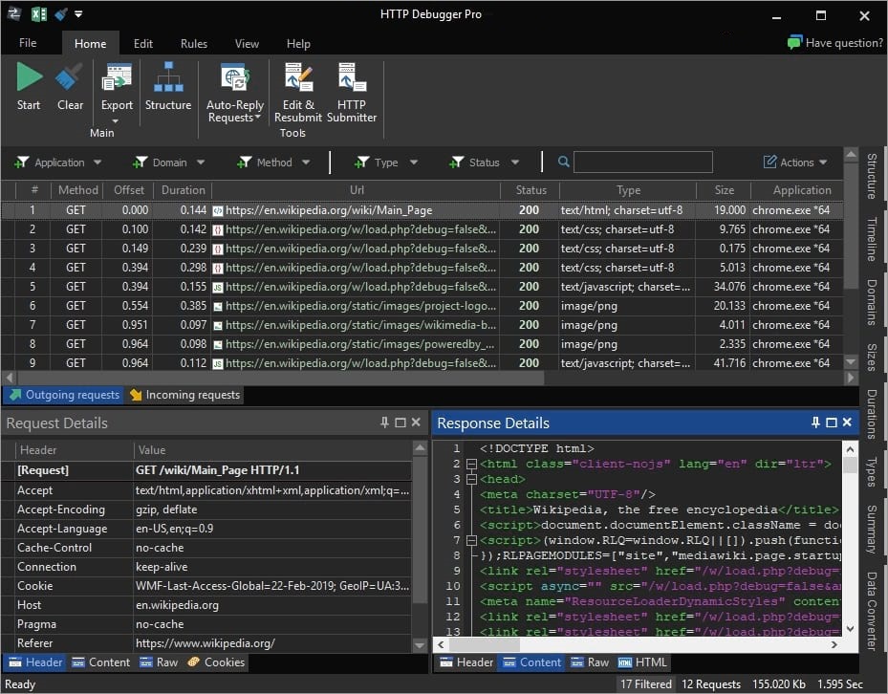Open the File menu
The image size is (888, 694).
(x=28, y=43)
